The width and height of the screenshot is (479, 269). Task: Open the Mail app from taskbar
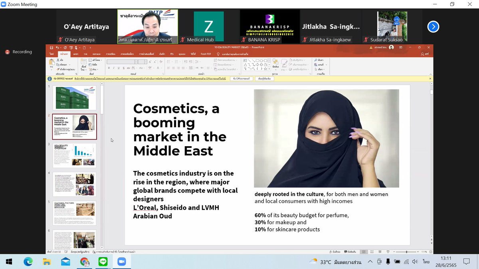coord(65,262)
